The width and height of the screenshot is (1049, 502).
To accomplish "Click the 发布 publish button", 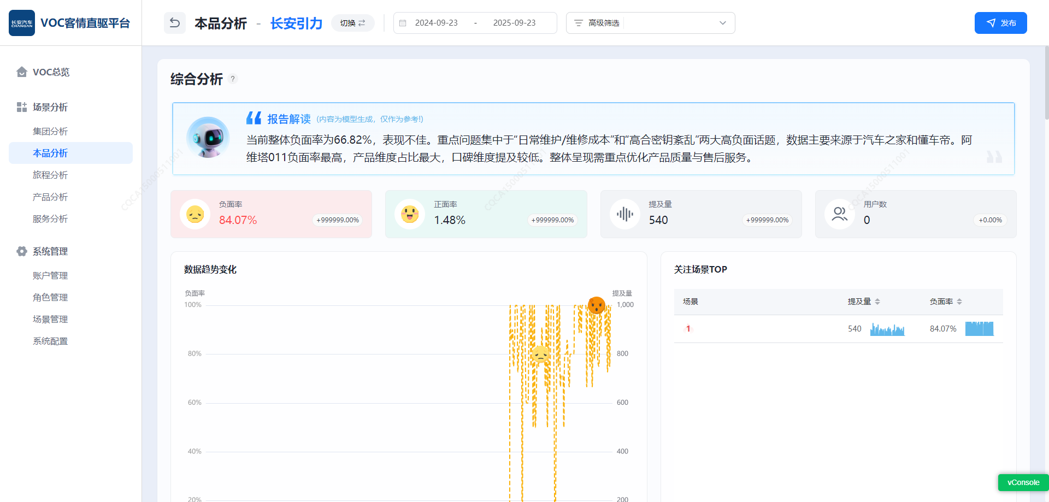I will pos(1000,23).
